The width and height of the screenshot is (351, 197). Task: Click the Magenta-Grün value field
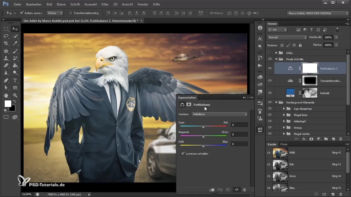[239, 134]
